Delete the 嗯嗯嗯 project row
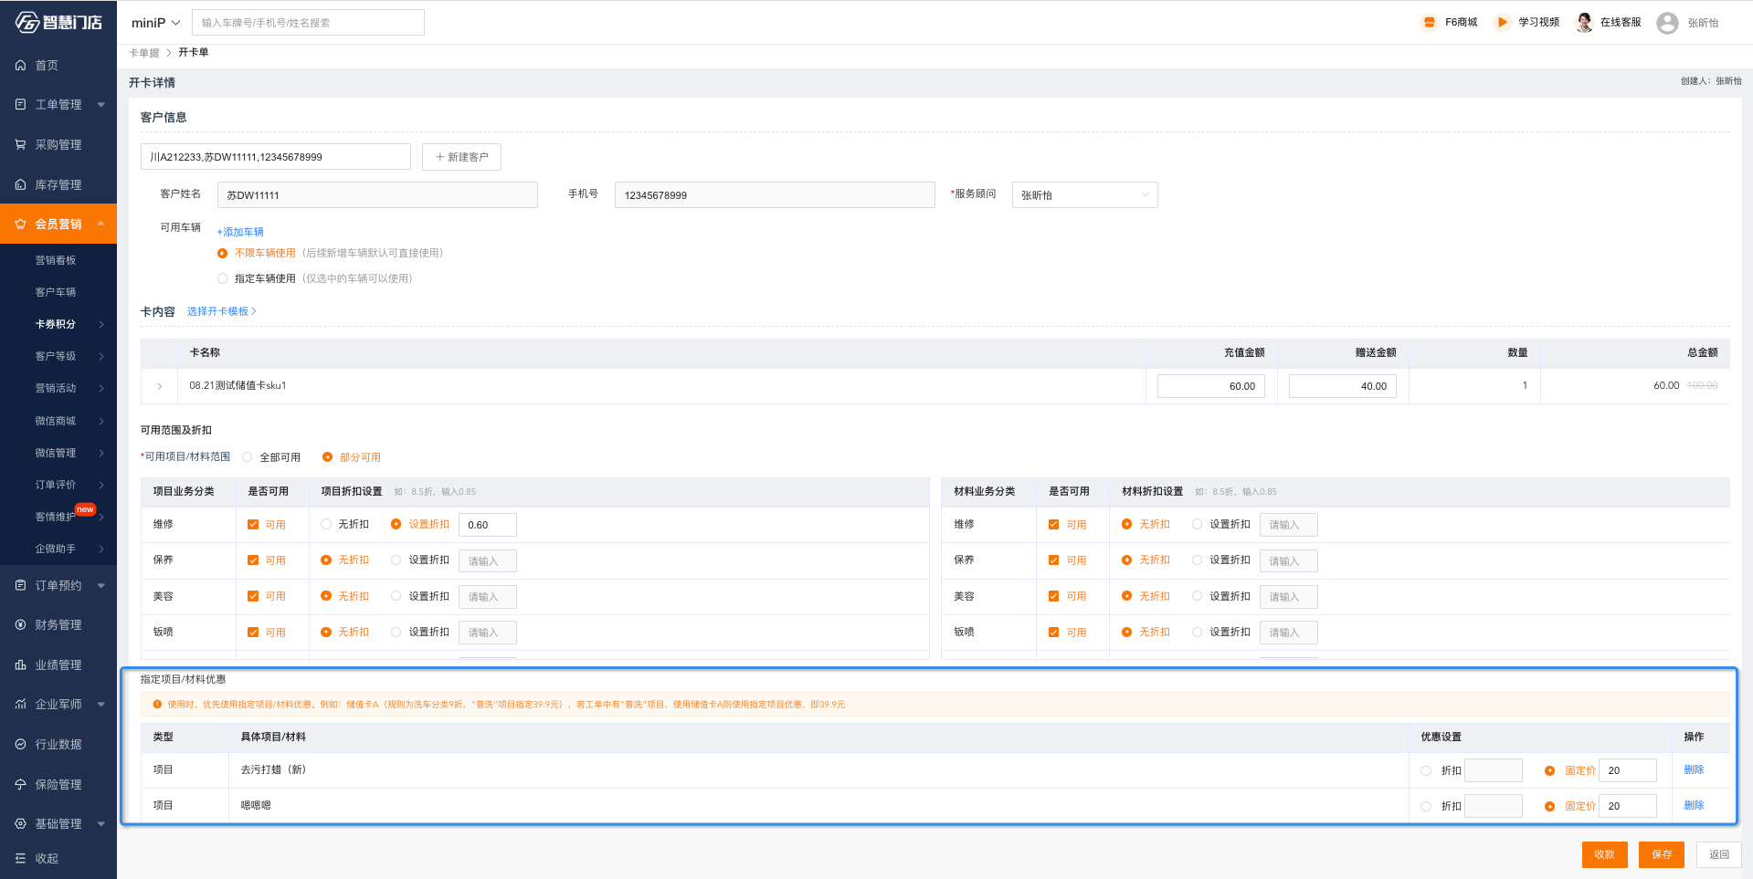The image size is (1753, 879). point(1694,805)
